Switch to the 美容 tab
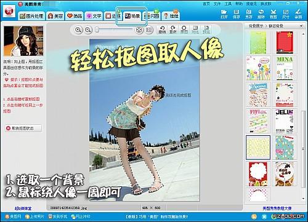Viewport: 308px width, 222px height. 55,16
